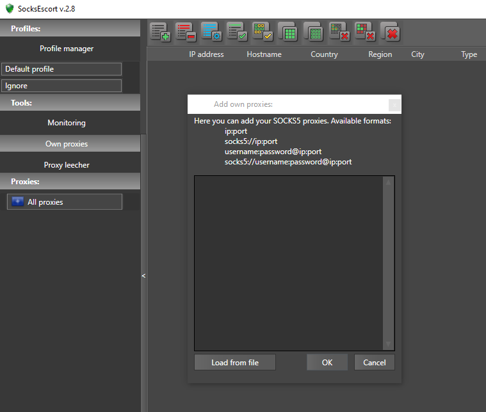Click the remove list icon with red minus
Viewport: 486px width, 412px height.
tap(186, 32)
